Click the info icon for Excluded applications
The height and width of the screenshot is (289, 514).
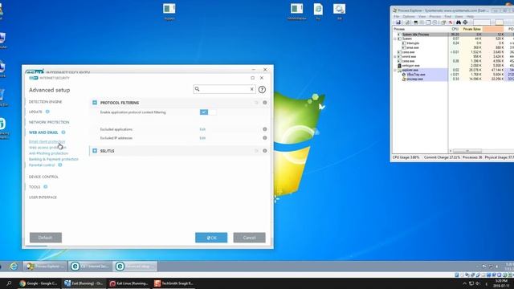click(x=265, y=129)
